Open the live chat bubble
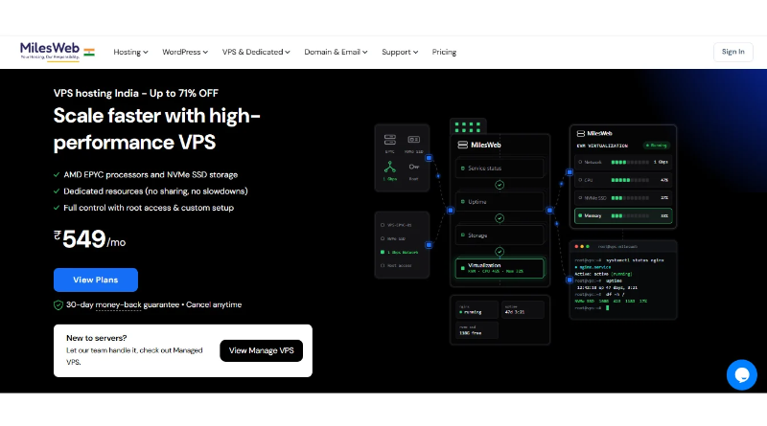The width and height of the screenshot is (767, 426). point(741,374)
